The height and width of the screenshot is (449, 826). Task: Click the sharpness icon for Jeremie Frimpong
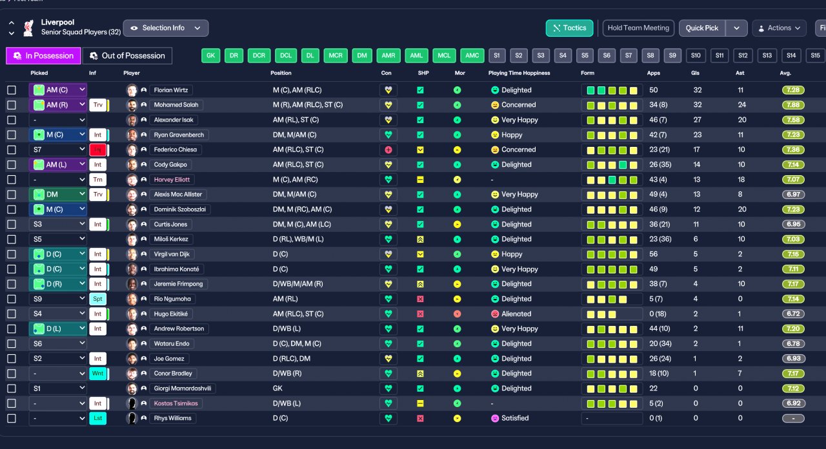click(x=420, y=284)
